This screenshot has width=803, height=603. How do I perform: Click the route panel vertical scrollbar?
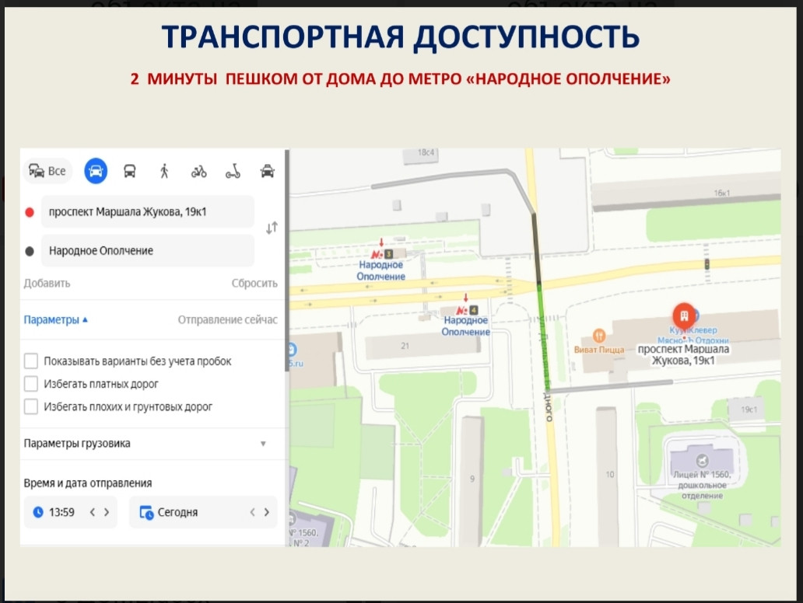point(287,261)
